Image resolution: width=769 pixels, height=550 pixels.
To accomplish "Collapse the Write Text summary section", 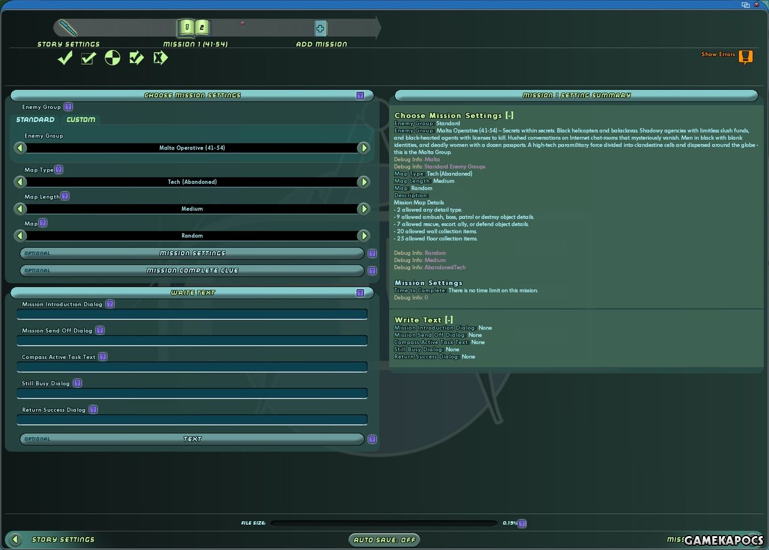I will point(449,320).
